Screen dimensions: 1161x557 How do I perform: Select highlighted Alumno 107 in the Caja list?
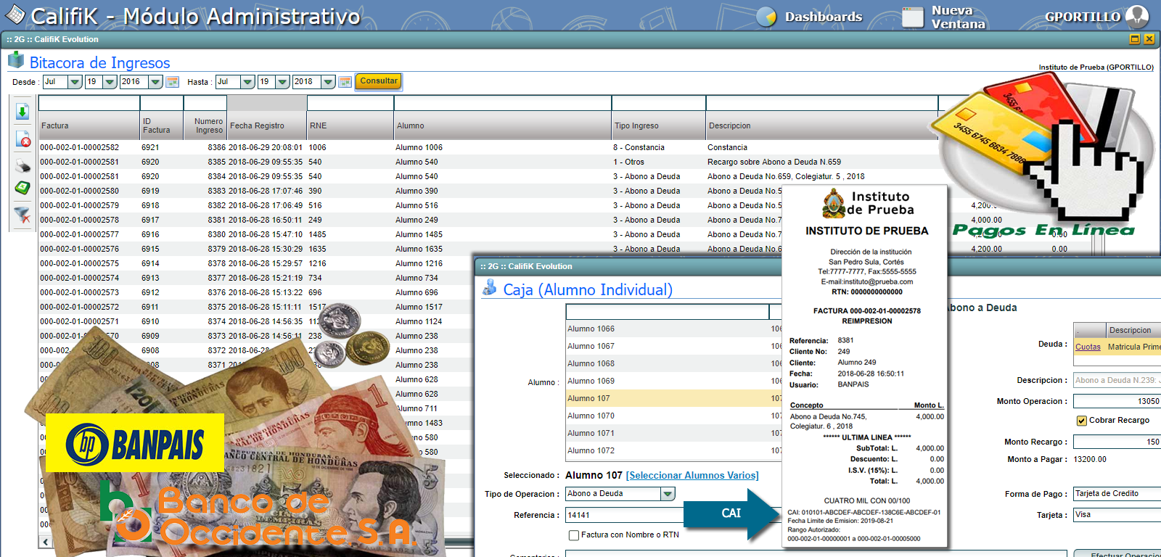pos(673,398)
